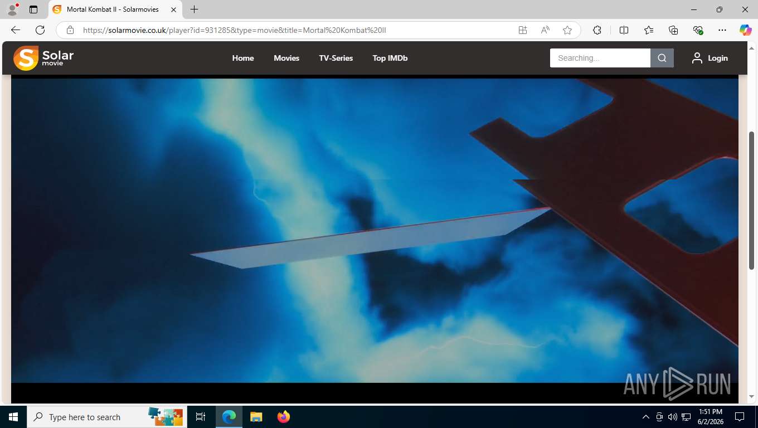758x428 pixels.
Task: Open the browser Extensions menu
Action: 597,30
